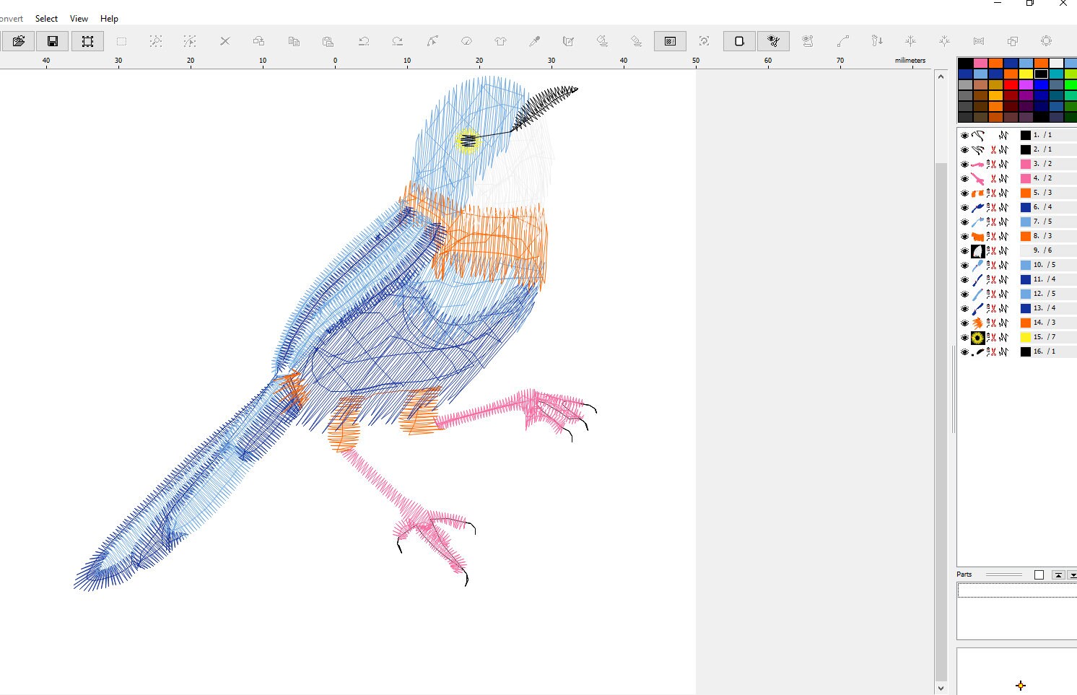Click the Help menu item
Viewport: 1077px width, 695px height.
tap(108, 18)
